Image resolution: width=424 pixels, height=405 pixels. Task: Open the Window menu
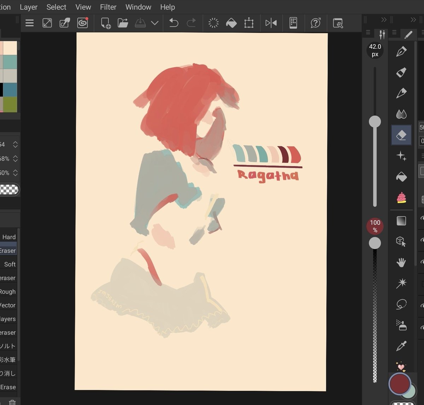pos(138,7)
